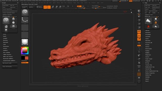Expand the SubTool sub-palette
This screenshot has width=162, height=91.
[x=147, y=31]
